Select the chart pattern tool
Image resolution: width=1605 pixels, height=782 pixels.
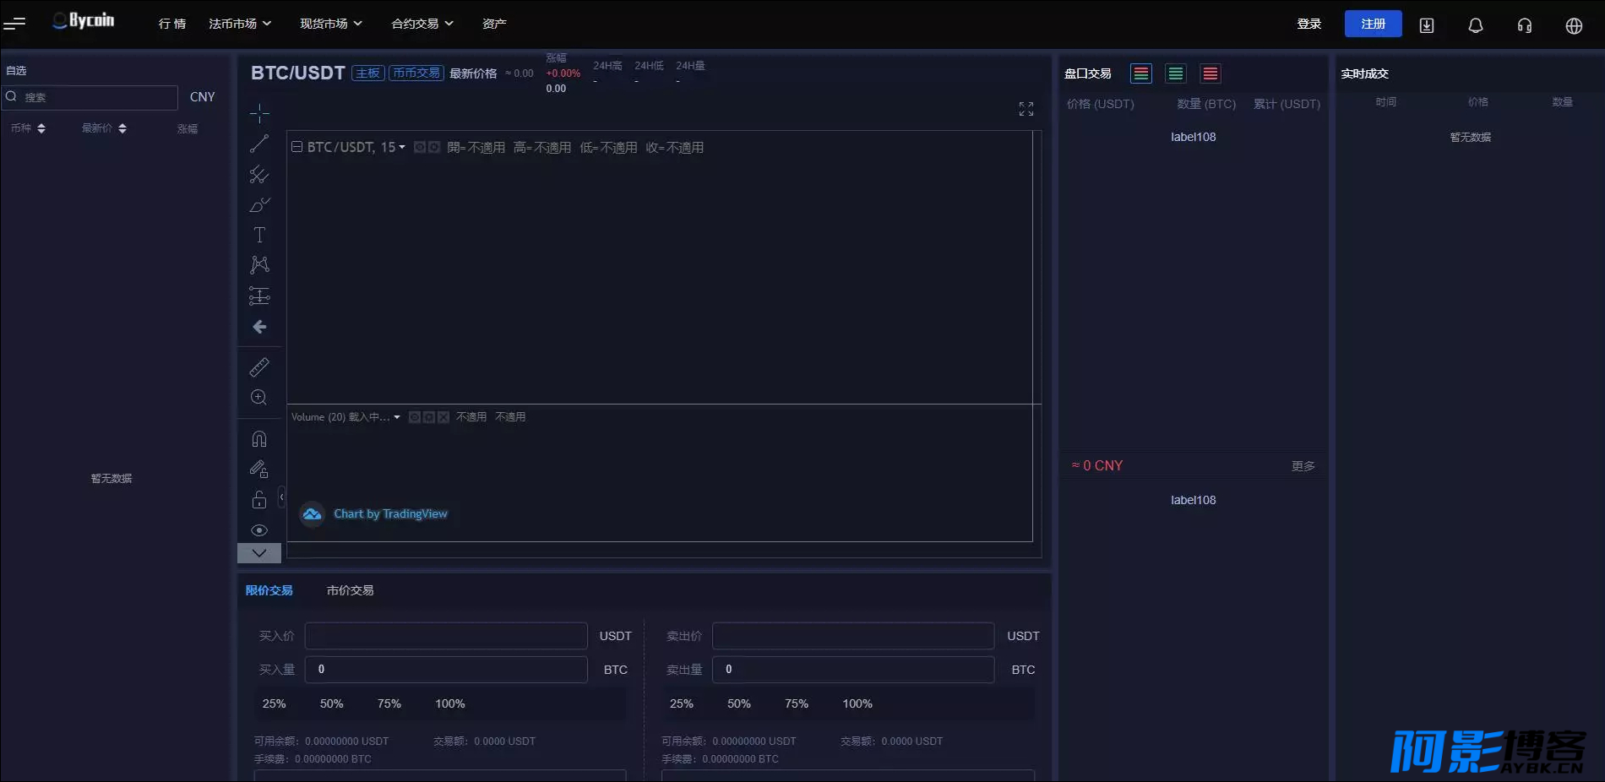click(x=259, y=265)
